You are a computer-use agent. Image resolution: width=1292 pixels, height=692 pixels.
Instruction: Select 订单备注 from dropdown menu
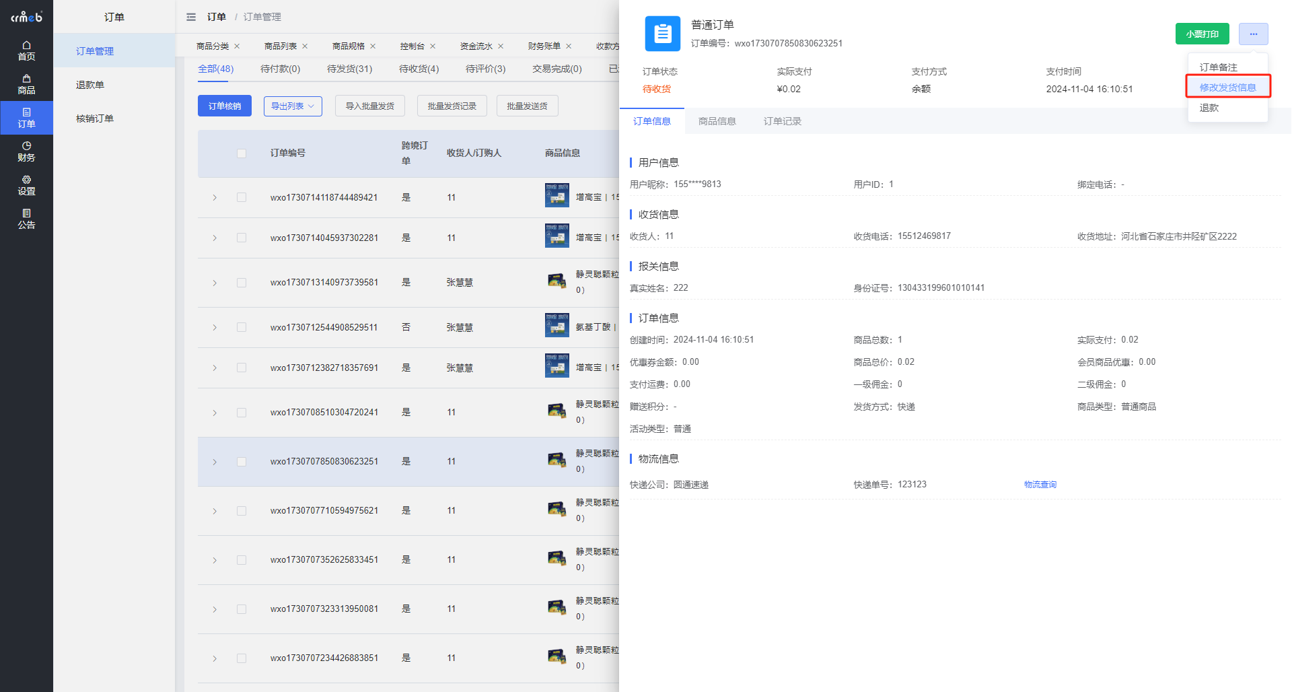click(1218, 67)
